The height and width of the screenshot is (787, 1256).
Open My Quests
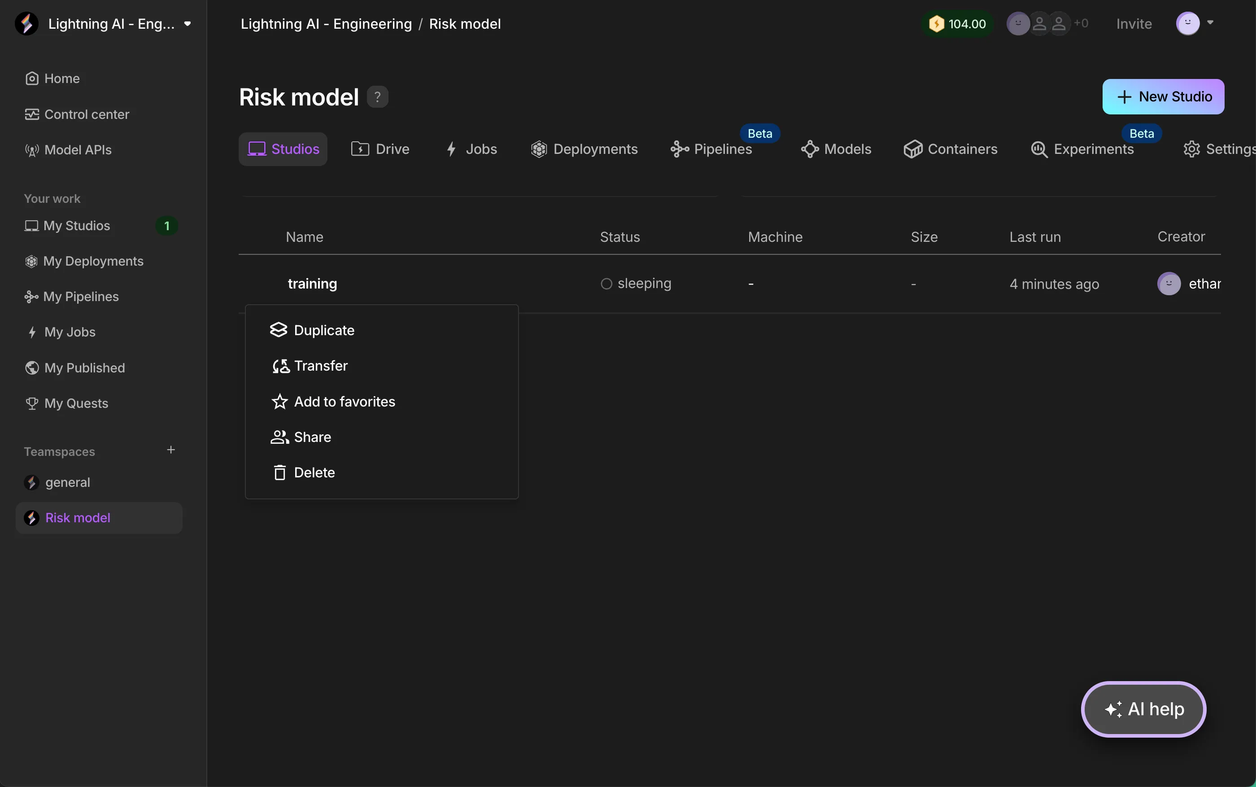coord(66,403)
